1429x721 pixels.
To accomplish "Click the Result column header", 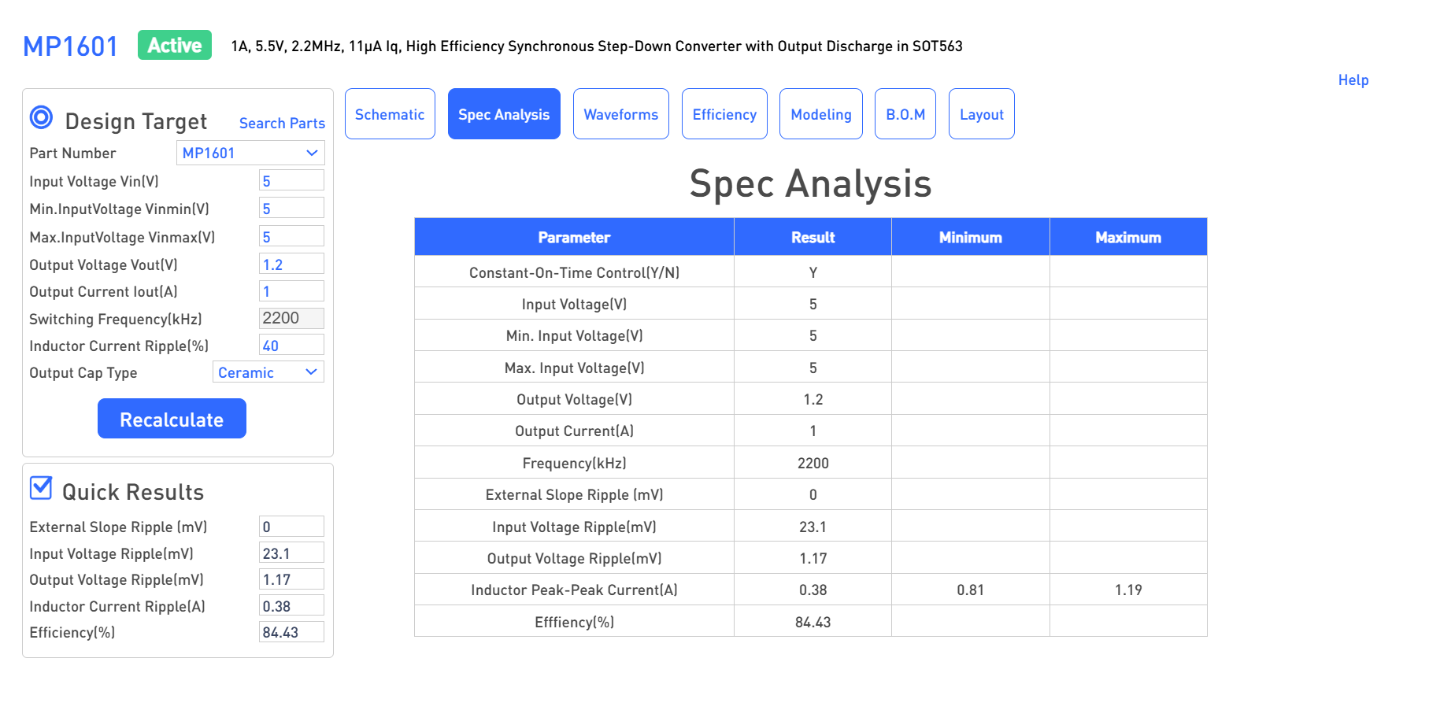I will click(x=813, y=237).
